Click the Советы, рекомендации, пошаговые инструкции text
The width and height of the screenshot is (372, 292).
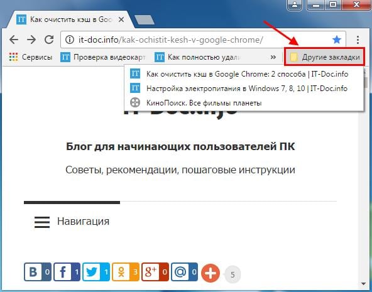[180, 170]
